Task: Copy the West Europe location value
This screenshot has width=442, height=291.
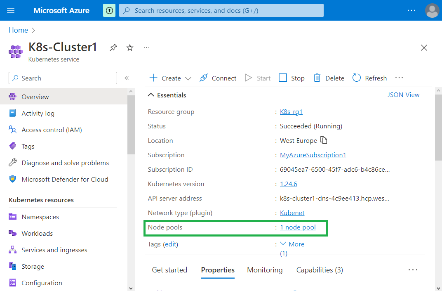Action: pyautogui.click(x=324, y=140)
